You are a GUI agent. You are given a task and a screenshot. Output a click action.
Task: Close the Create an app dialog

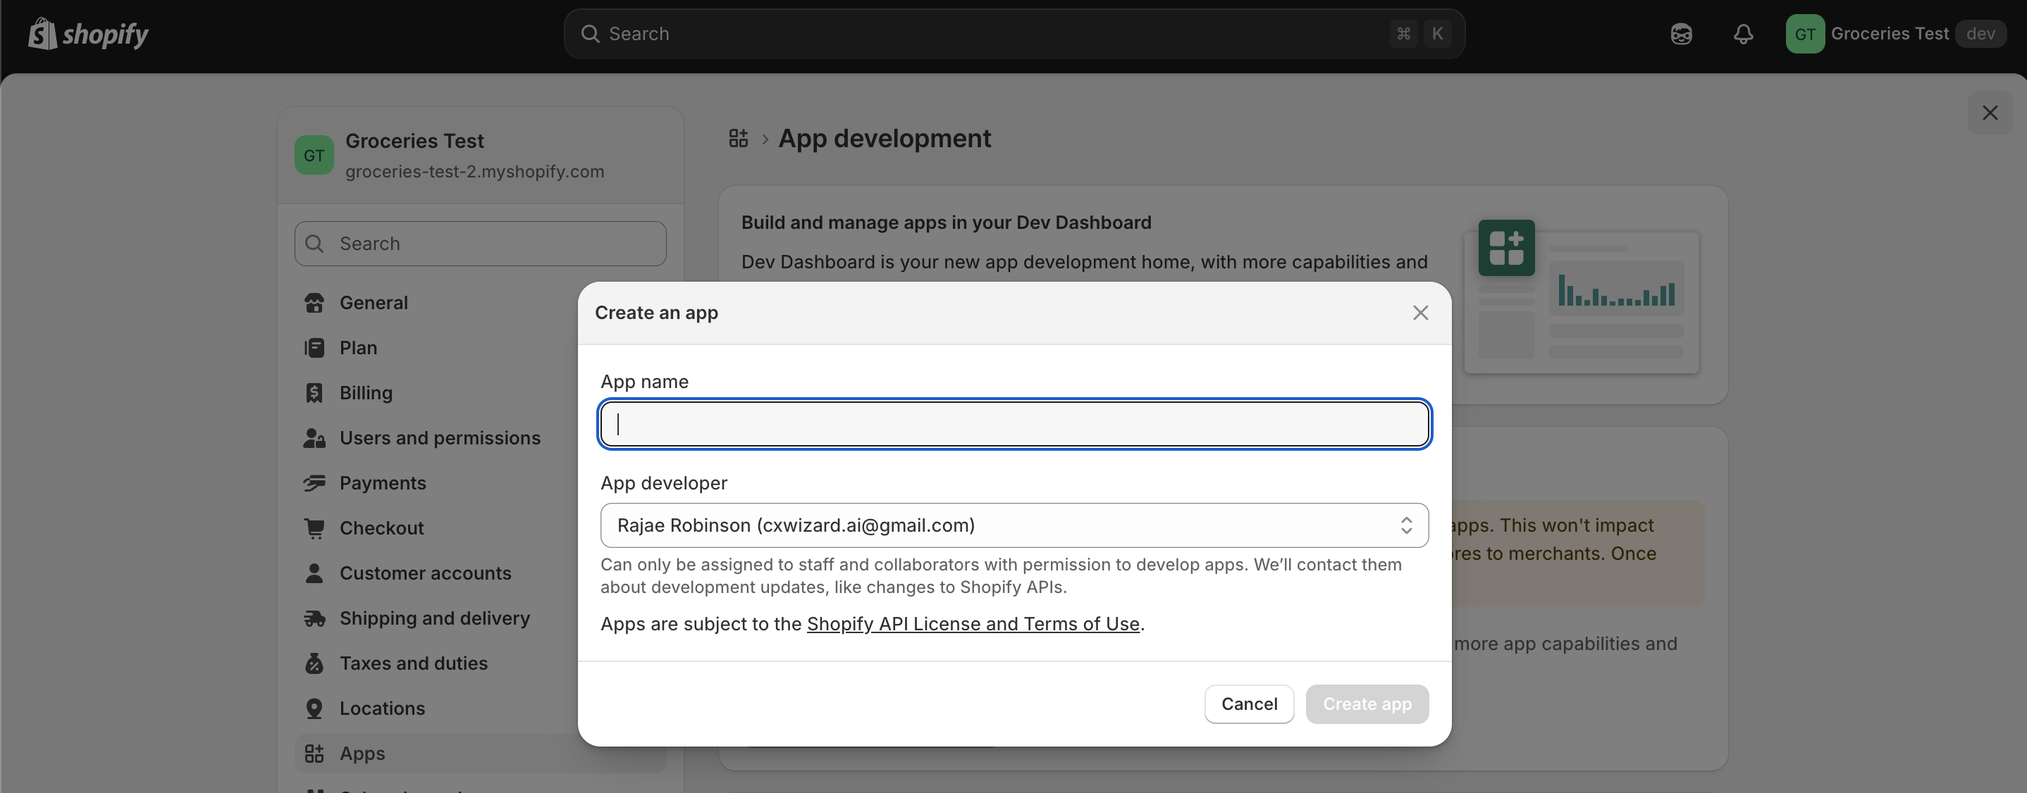pos(1420,313)
